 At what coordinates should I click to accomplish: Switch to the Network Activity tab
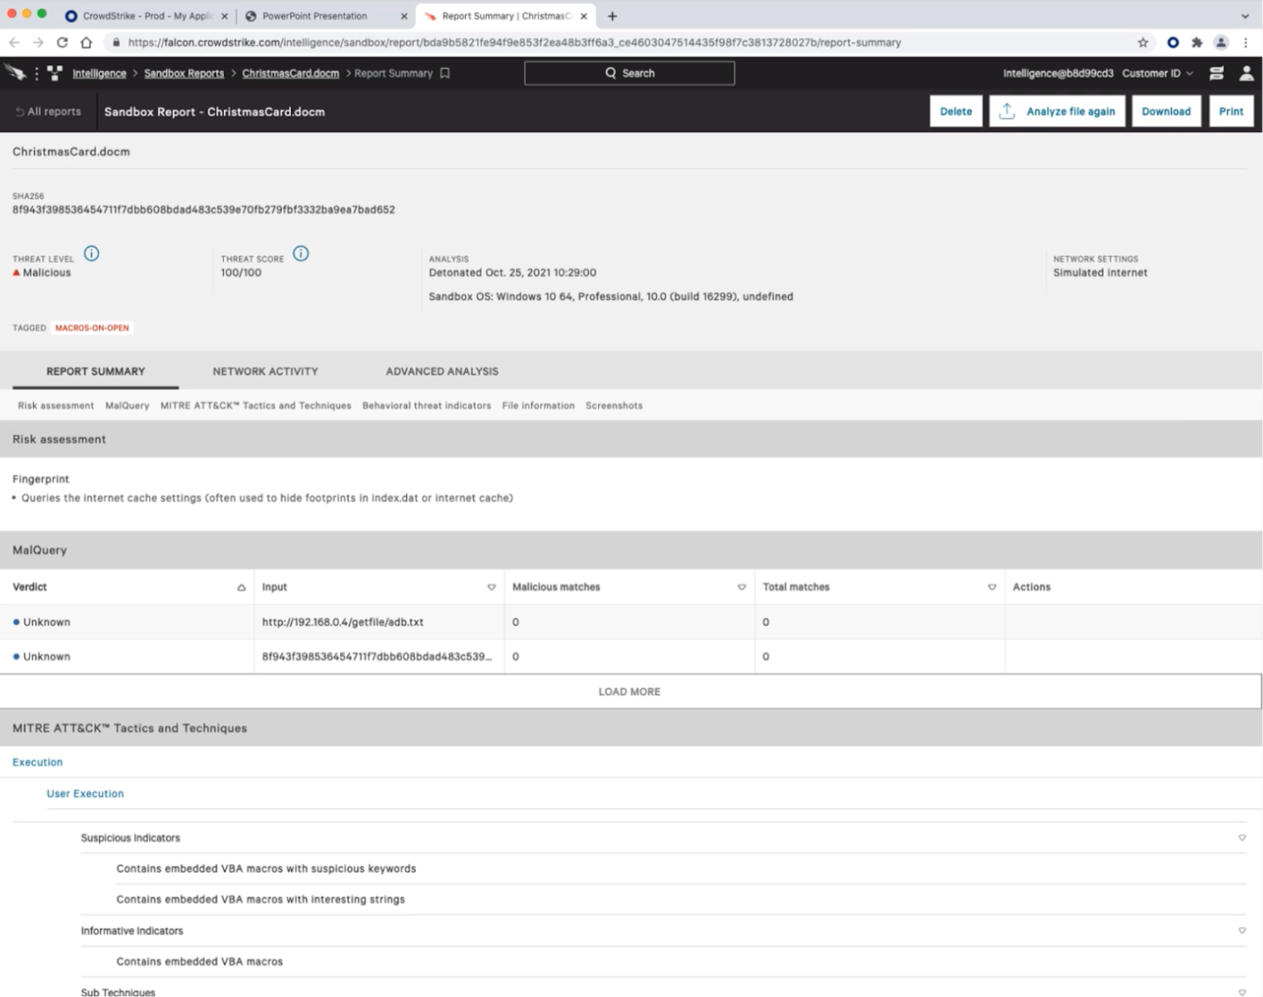point(266,371)
